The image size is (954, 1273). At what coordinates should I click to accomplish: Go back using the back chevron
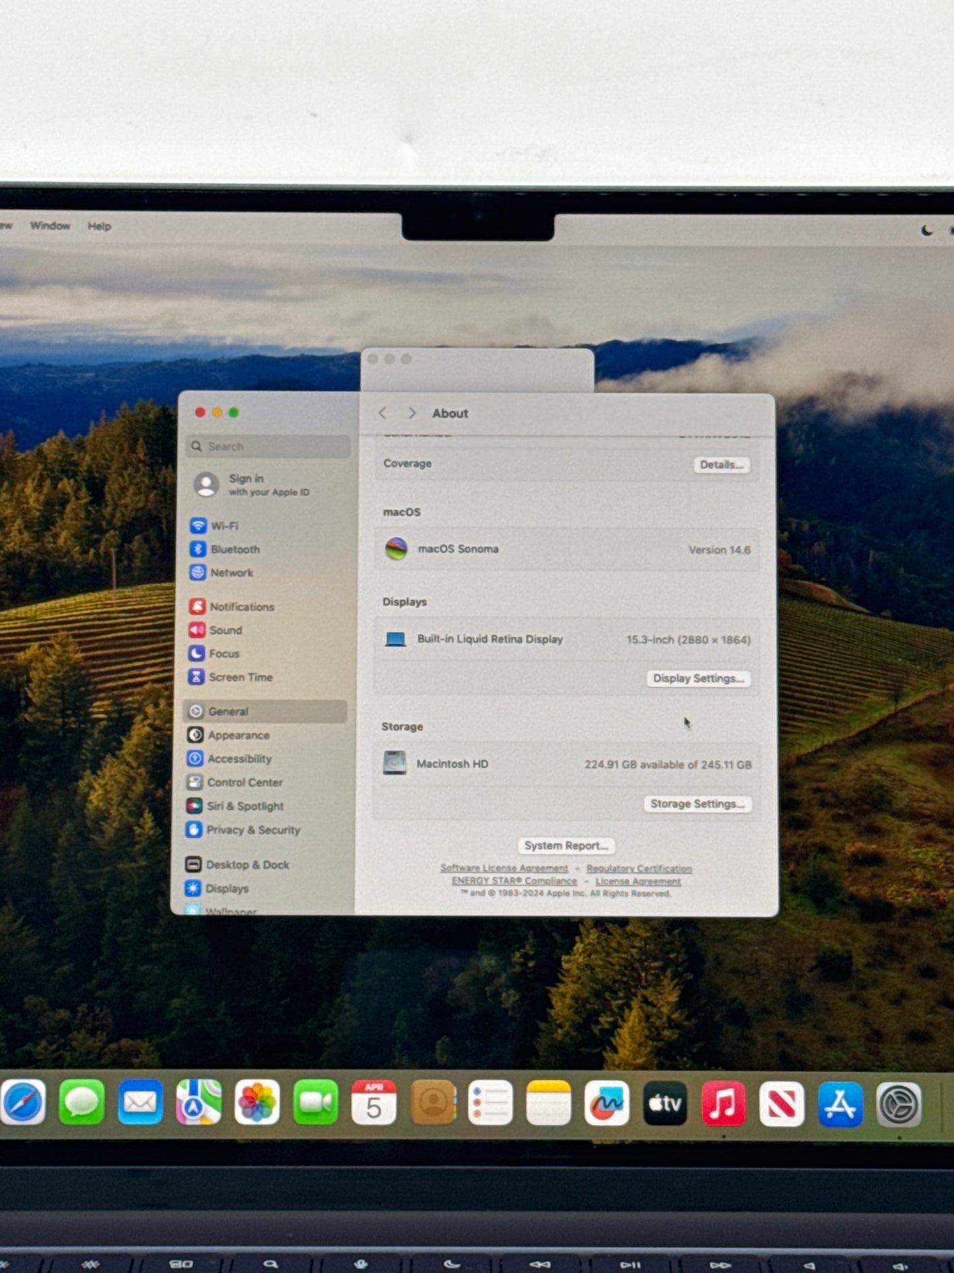coord(383,413)
